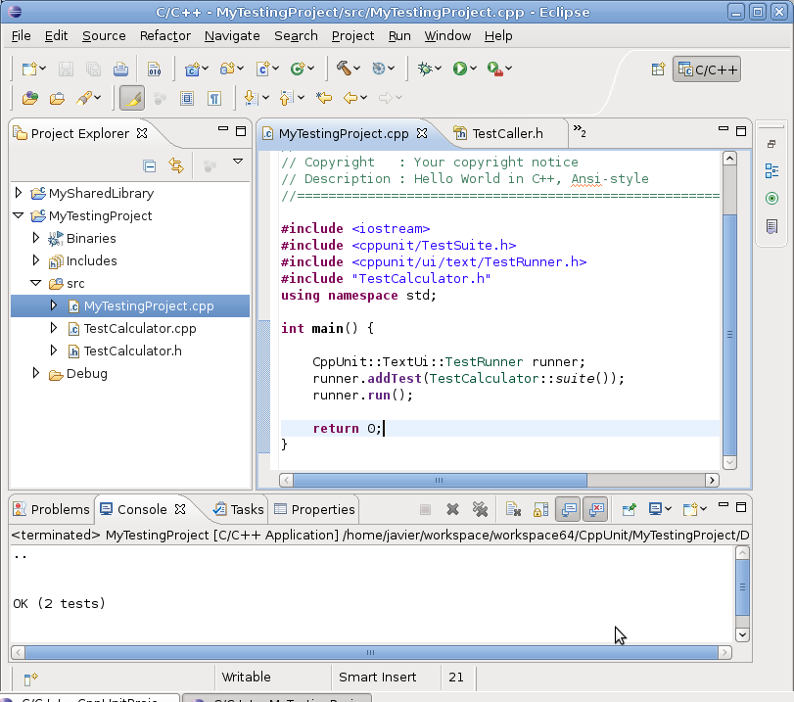Click the Search flashlight icon
Viewport: 794px width, 702px height.
(x=84, y=98)
